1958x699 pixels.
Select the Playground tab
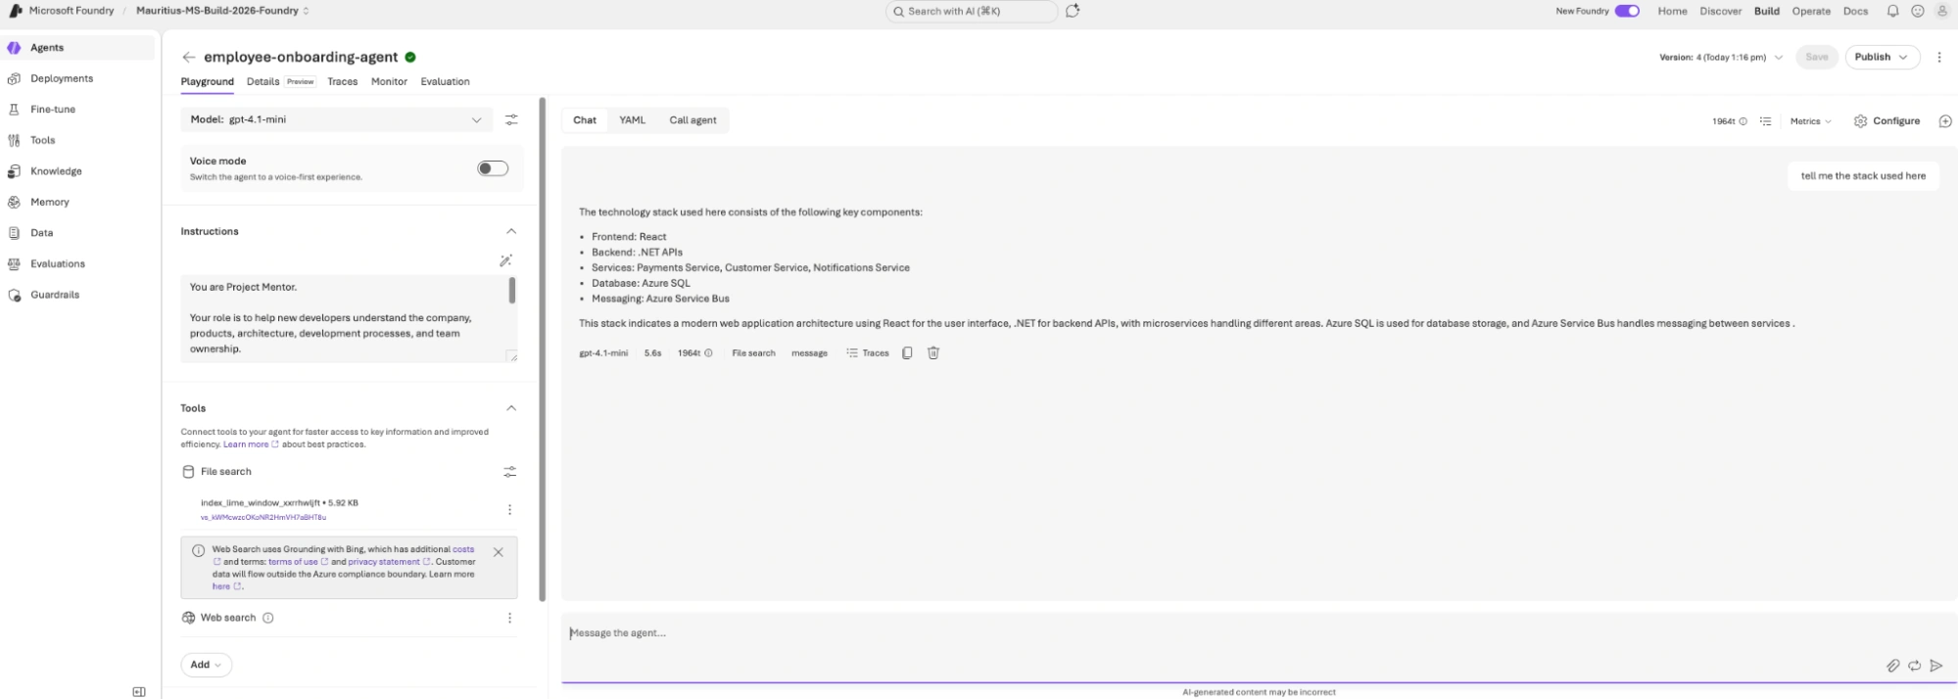pos(208,81)
